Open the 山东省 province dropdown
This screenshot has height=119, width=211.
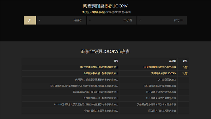click(162, 20)
